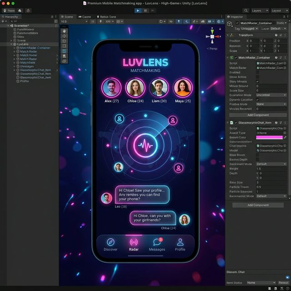Open the Ecanation Mode dropdown

[x=271, y=95]
